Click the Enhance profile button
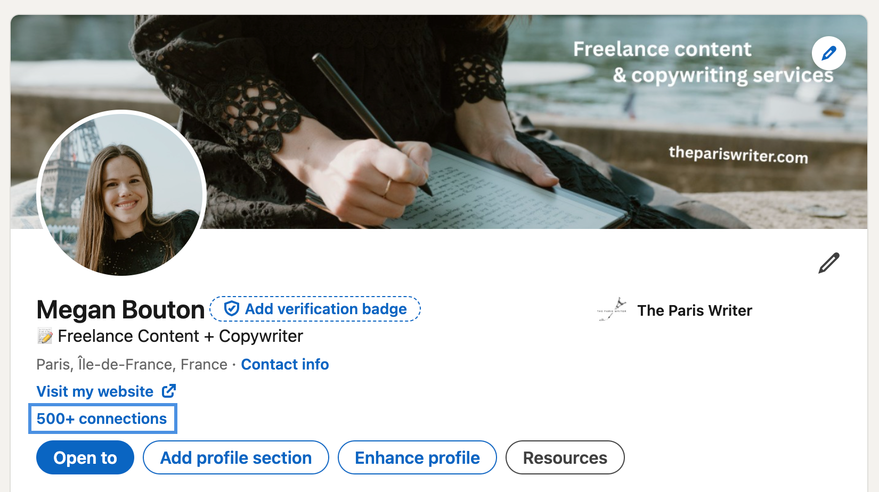 (x=417, y=457)
